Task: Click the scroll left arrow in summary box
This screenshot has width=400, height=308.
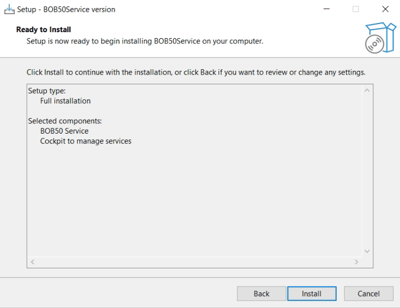Action: [32, 262]
